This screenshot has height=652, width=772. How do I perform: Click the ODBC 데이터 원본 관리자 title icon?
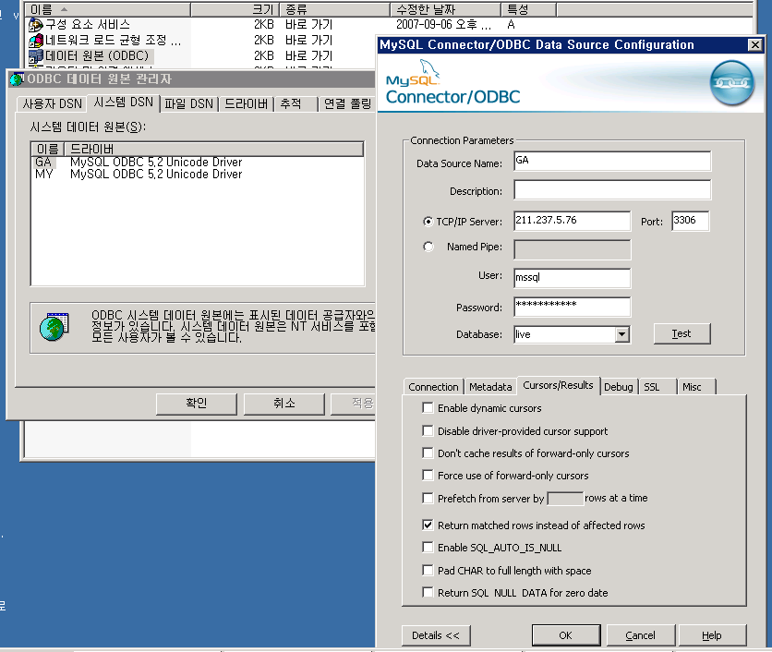point(17,78)
